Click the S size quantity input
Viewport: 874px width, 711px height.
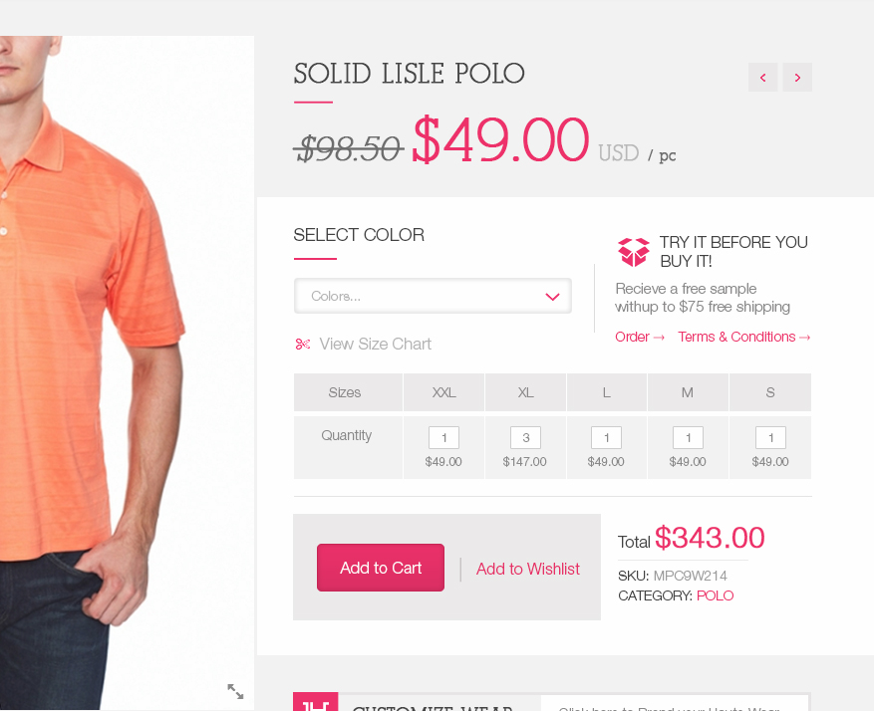[x=770, y=437]
